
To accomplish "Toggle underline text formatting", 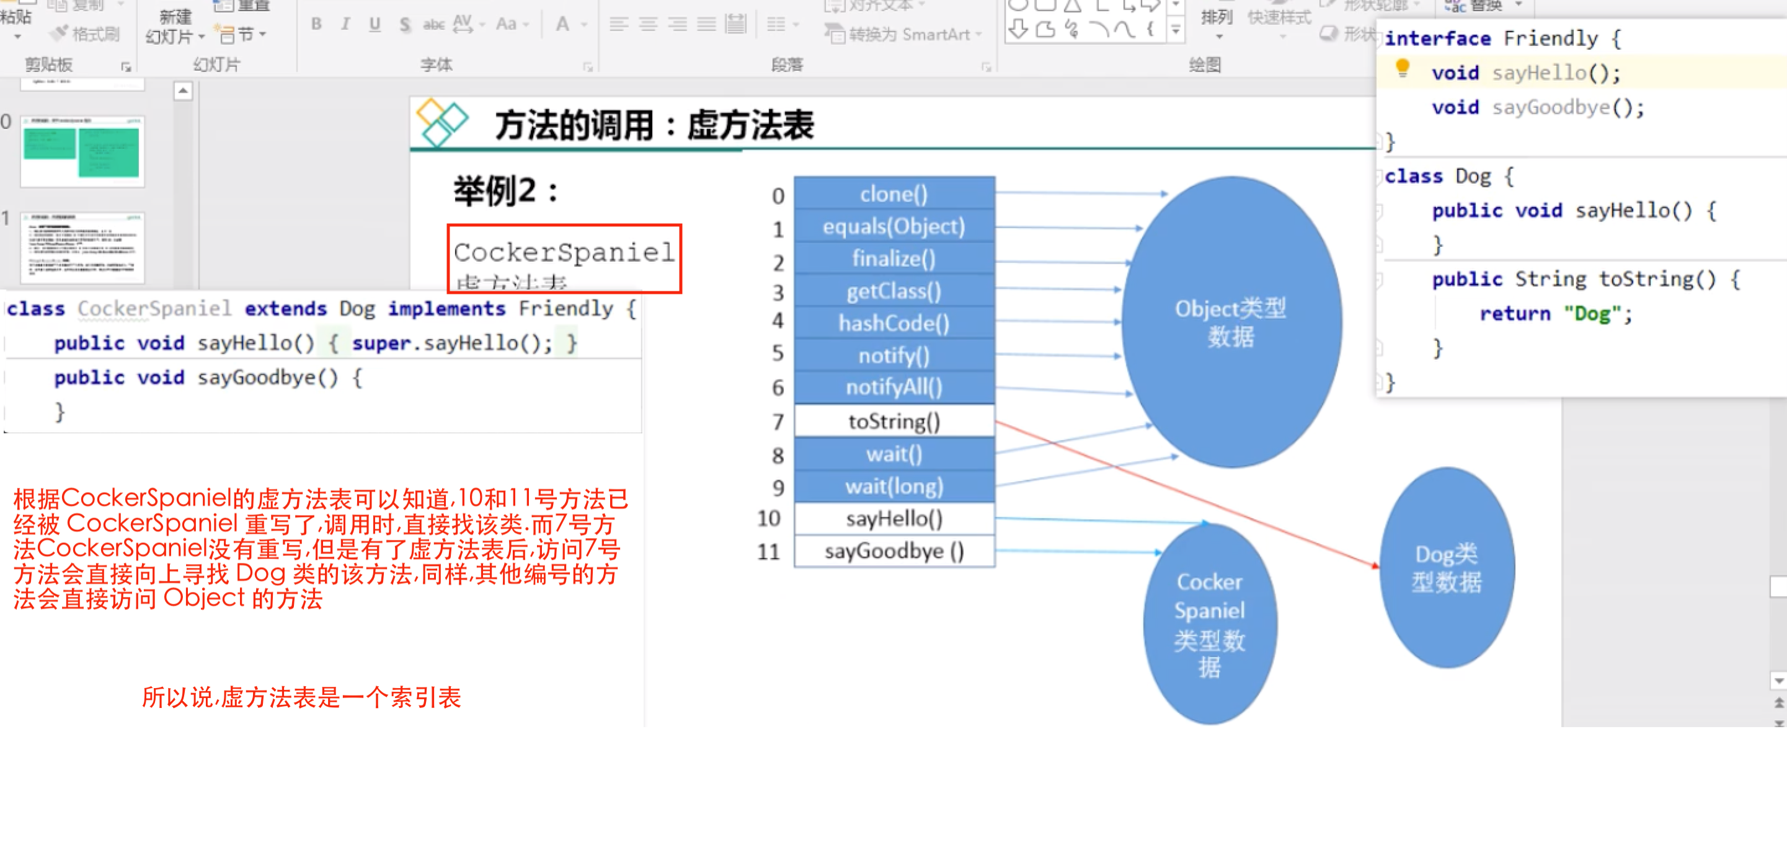I will [x=375, y=24].
